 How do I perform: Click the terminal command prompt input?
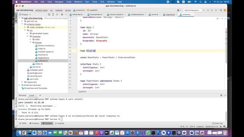click(x=62, y=119)
